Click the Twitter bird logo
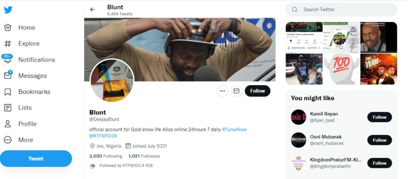The width and height of the screenshot is (408, 179). (8, 10)
